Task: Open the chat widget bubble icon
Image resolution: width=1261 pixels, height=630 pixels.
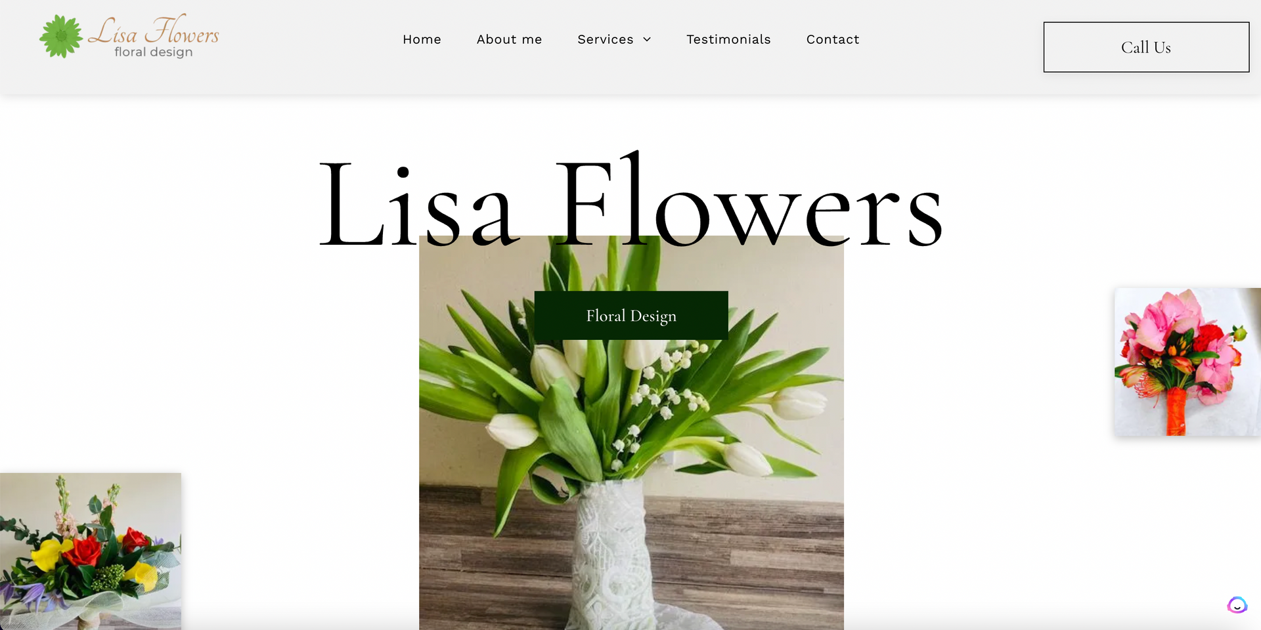Action: tap(1237, 605)
